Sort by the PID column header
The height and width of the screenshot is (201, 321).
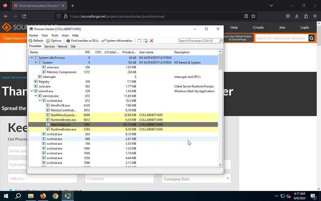(85, 52)
